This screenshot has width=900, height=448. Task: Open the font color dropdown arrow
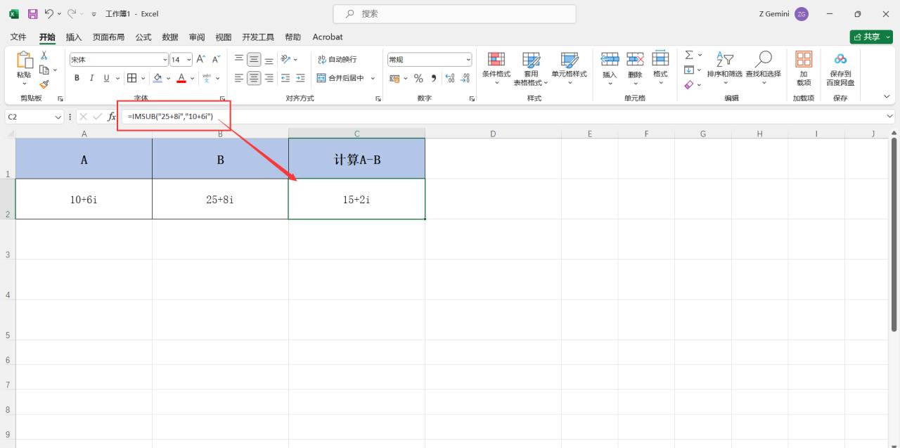click(x=192, y=78)
